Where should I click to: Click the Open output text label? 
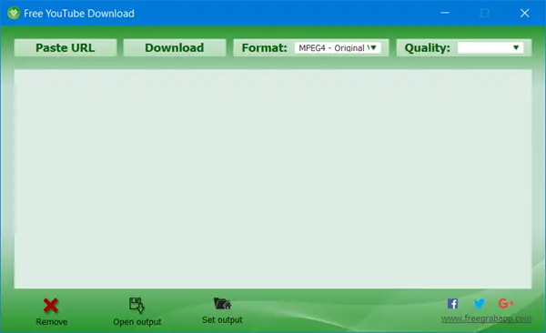pos(137,322)
